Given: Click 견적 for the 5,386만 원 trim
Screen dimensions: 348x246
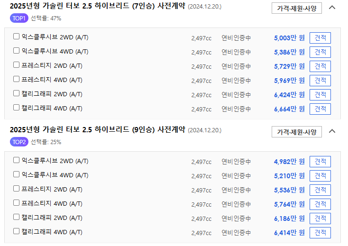Looking at the screenshot, I should pos(320,52).
